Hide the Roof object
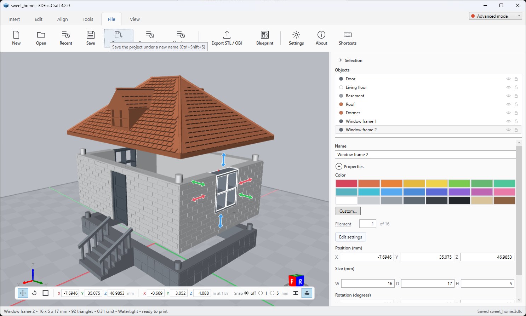Viewport: 526px width, 316px height. point(508,104)
